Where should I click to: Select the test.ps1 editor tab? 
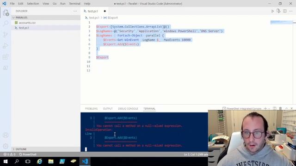tap(95, 11)
